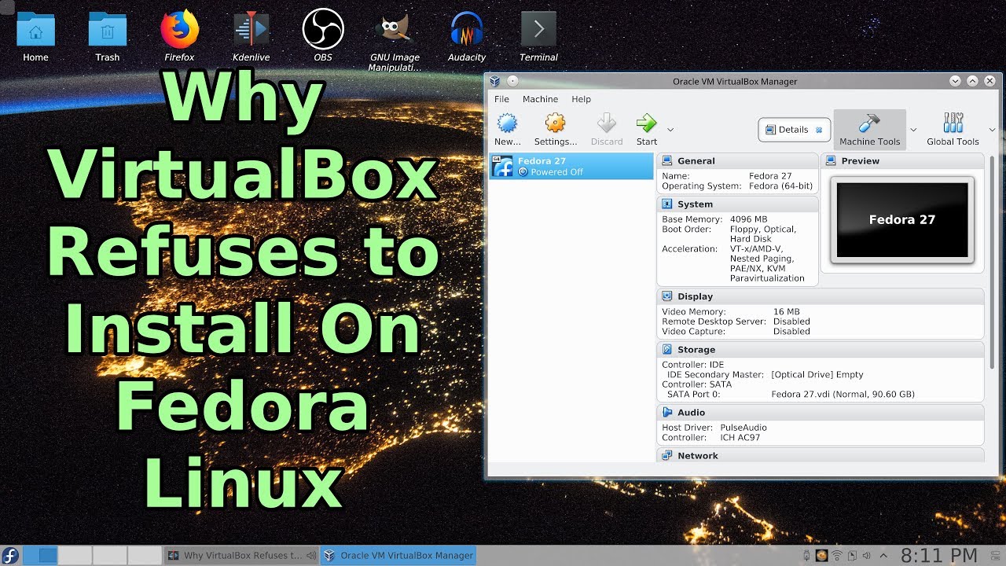Click the Audio section speaker icon
Screen dimensions: 1006x566
click(x=667, y=413)
